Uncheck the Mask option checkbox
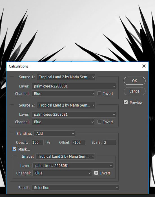Screen dimensions: 155x197 (14, 149)
